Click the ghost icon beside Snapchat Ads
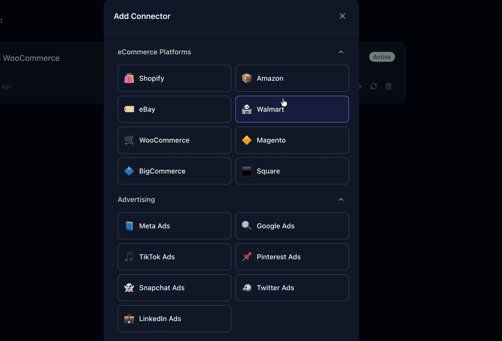Image resolution: width=502 pixels, height=341 pixels. click(129, 287)
